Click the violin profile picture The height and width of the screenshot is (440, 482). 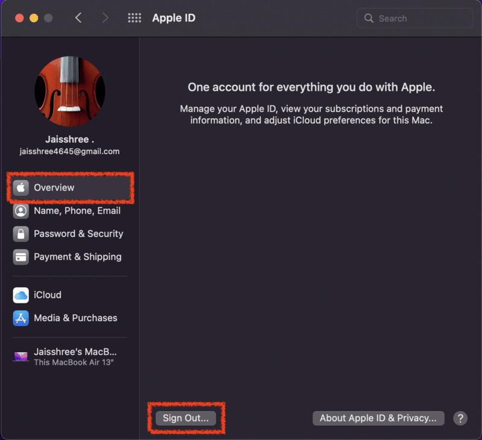click(70, 91)
